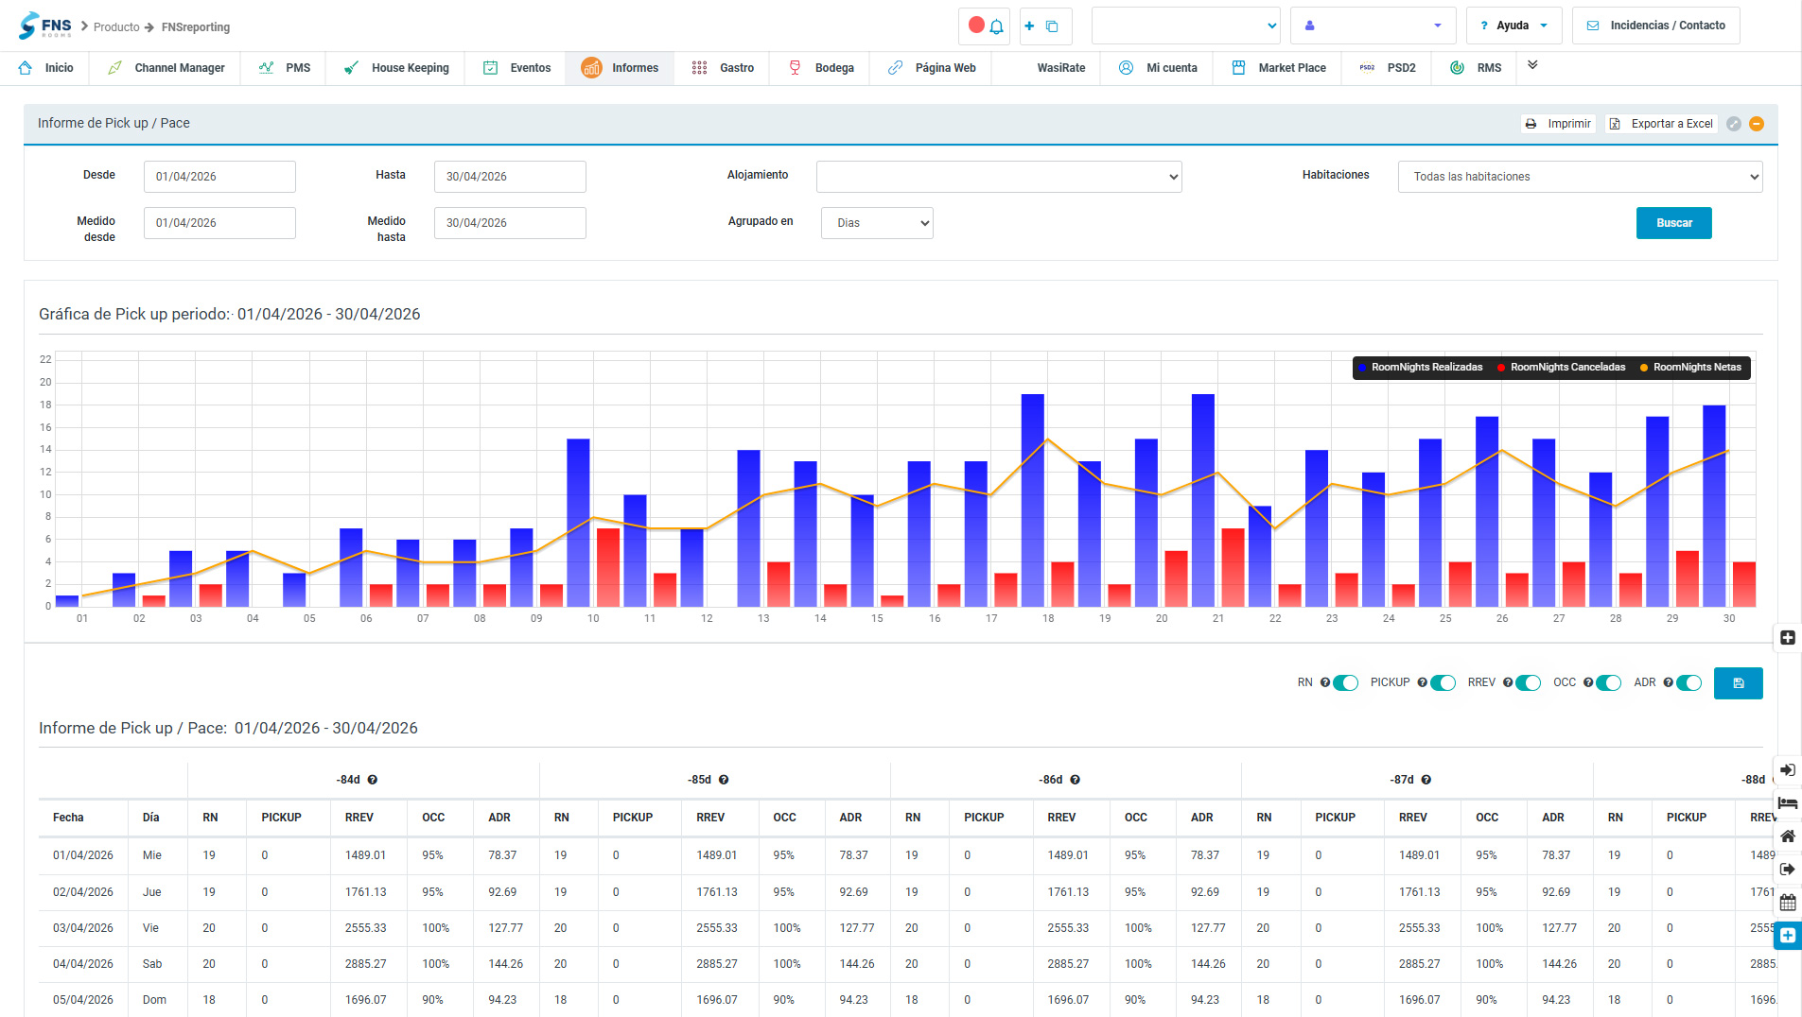Click the orange collapse panel icon
Image resolution: width=1802 pixels, height=1017 pixels.
point(1757,124)
